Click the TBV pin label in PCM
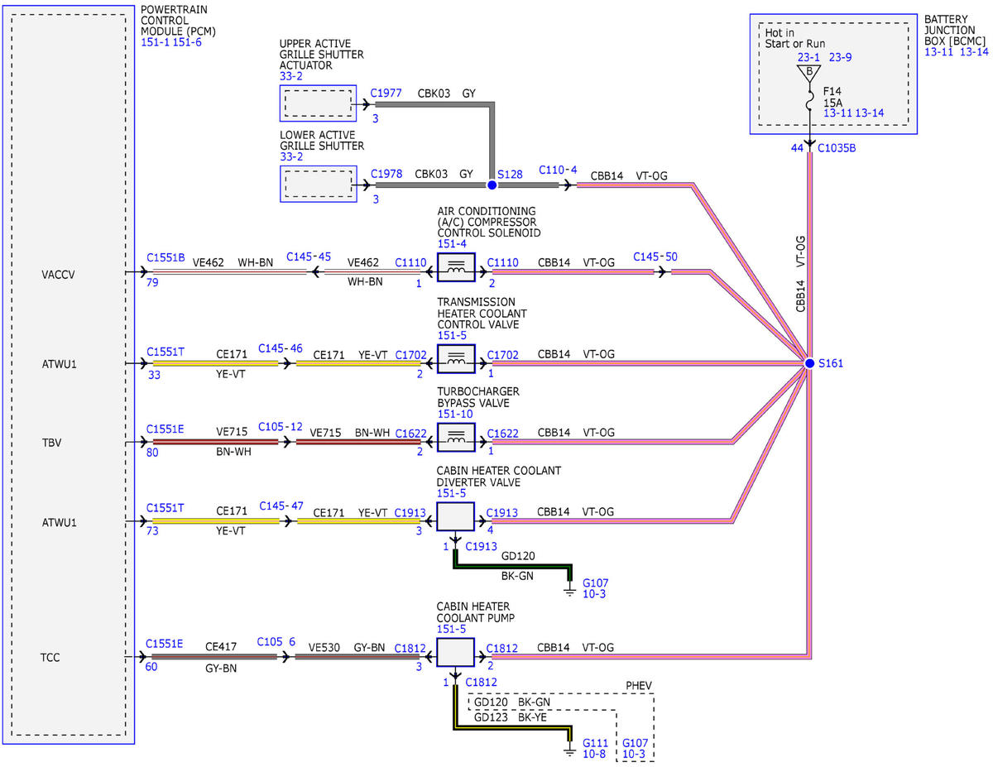 pos(51,443)
